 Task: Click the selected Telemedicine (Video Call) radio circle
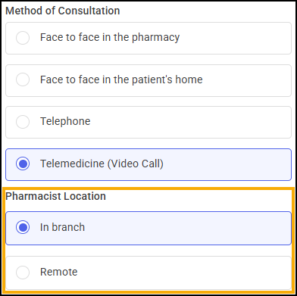[23, 164]
